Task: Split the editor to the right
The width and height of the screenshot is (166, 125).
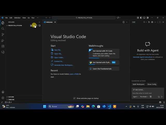Action: tap(123, 22)
